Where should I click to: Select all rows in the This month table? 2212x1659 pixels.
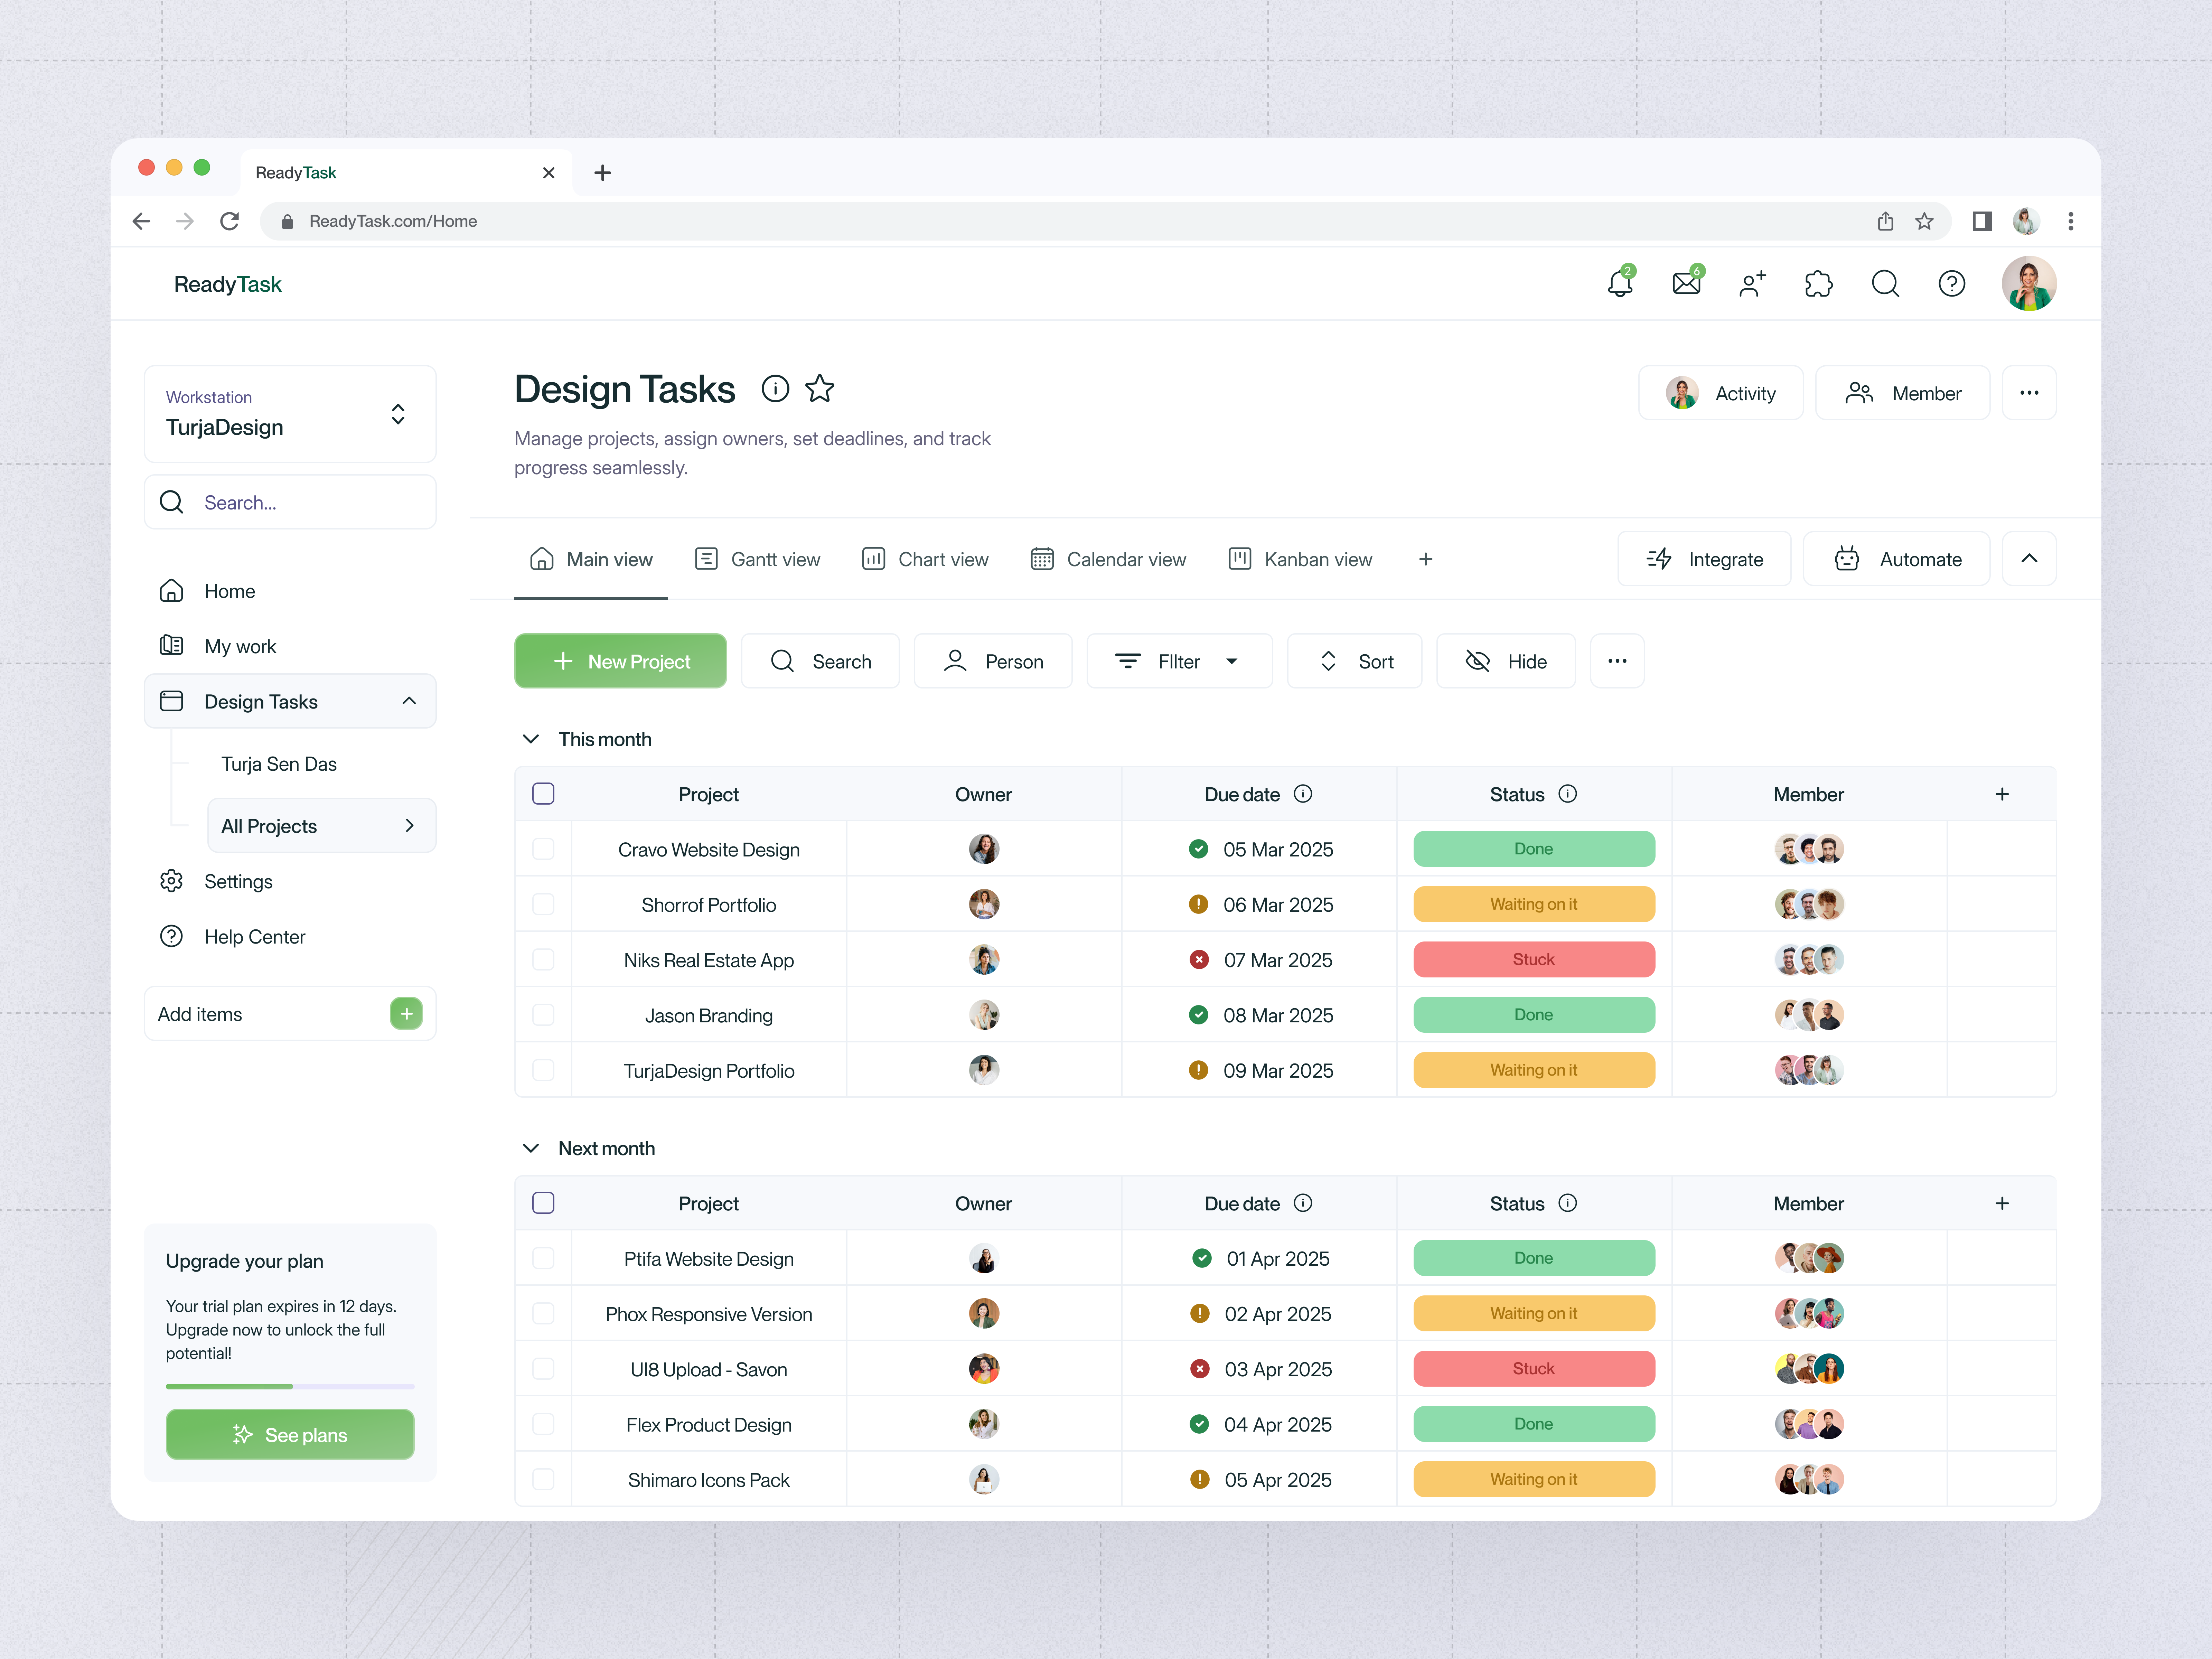[543, 793]
